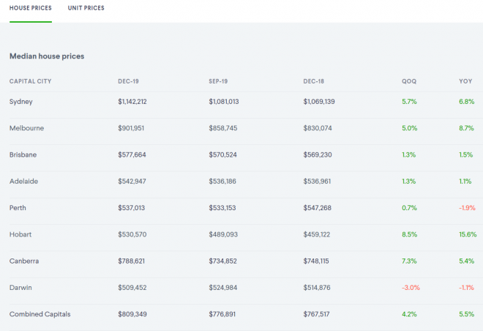Select Brisbane in the table
This screenshot has height=331, width=483.
23,155
